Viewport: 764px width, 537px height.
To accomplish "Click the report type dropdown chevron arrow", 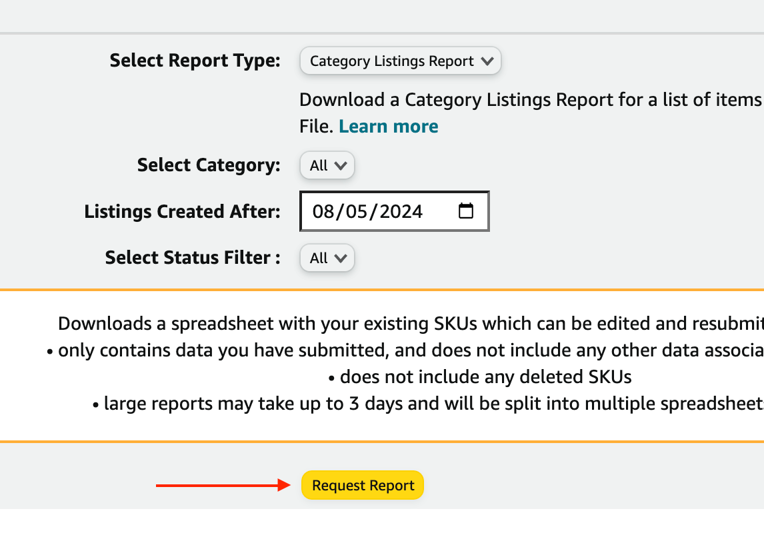I will [487, 61].
